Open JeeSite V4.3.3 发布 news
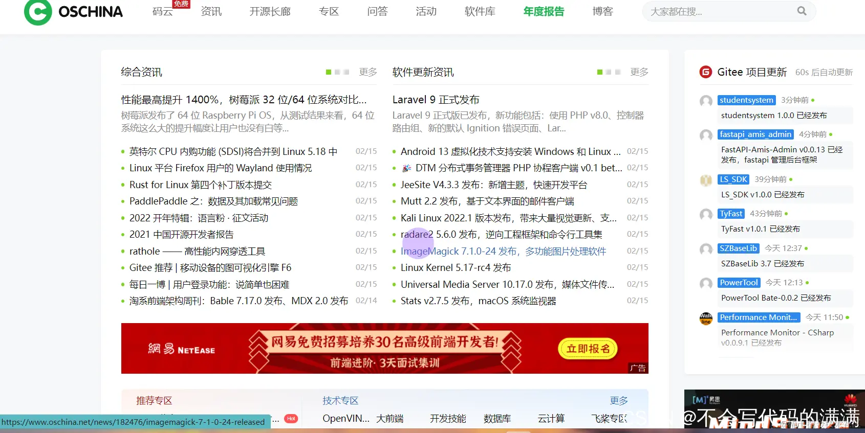This screenshot has width=865, height=433. [x=494, y=185]
